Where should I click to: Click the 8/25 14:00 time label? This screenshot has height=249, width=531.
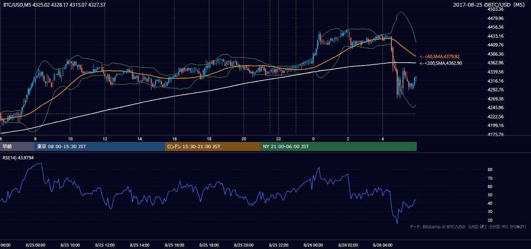pyautogui.click(x=140, y=245)
